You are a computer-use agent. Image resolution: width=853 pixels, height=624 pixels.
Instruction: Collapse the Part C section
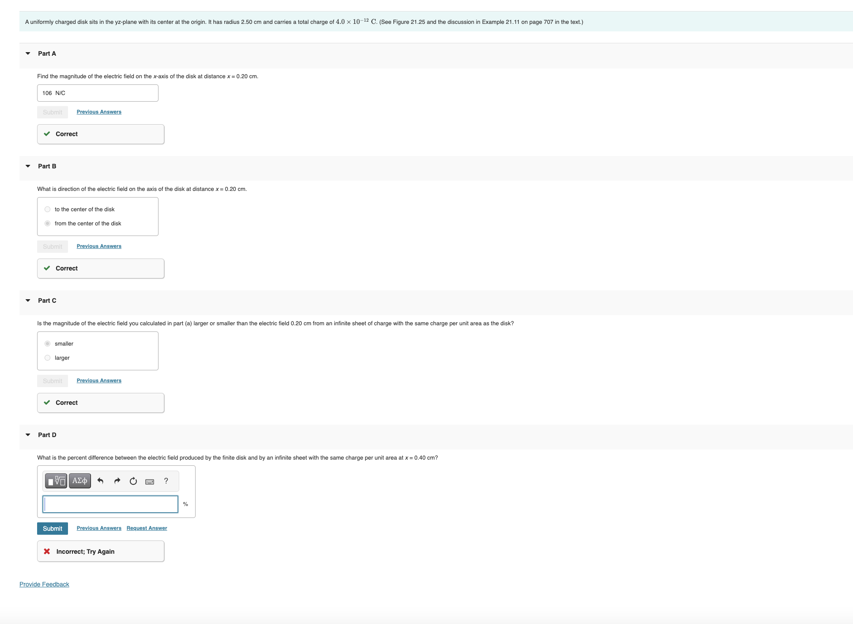tap(28, 301)
